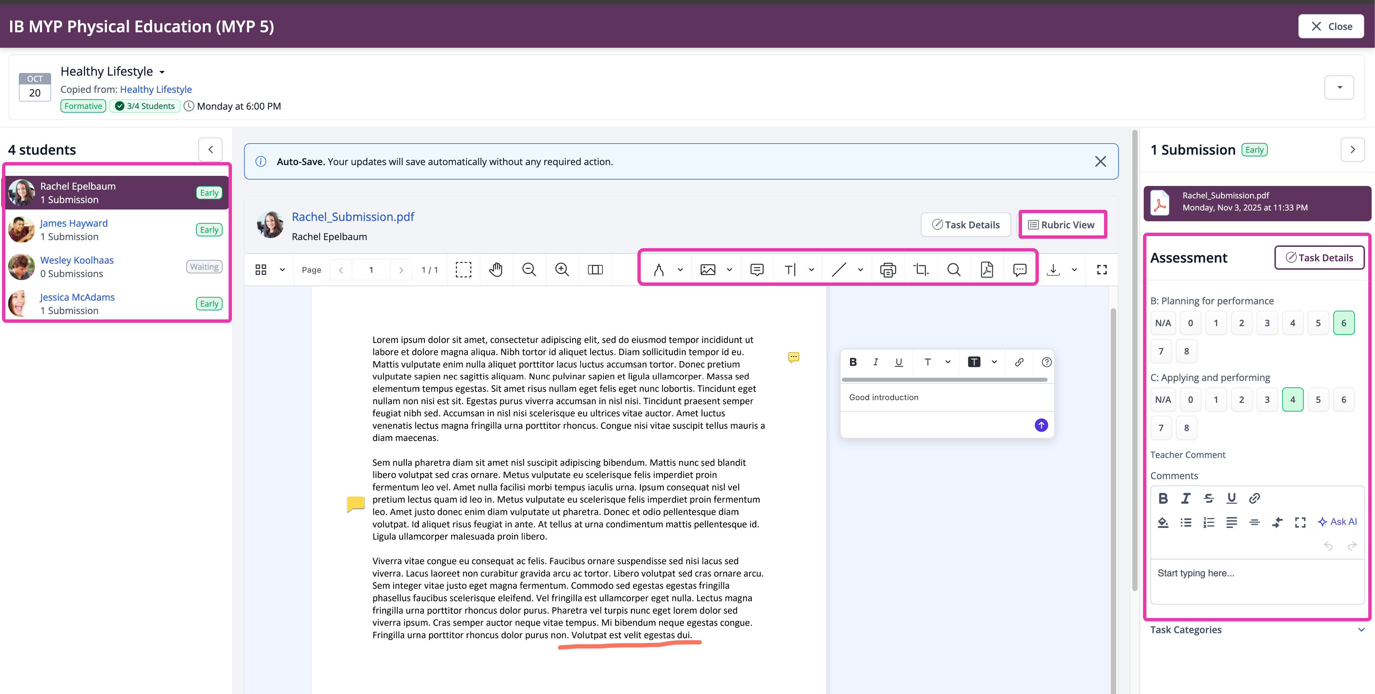The image size is (1375, 694).
Task: Open Rachel_Submission.pdf in submission list
Action: [1257, 203]
